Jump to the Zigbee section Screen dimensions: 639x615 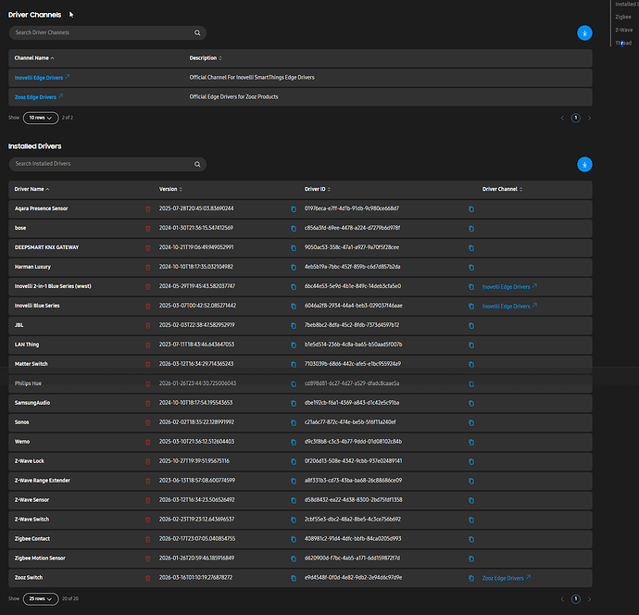coord(623,17)
